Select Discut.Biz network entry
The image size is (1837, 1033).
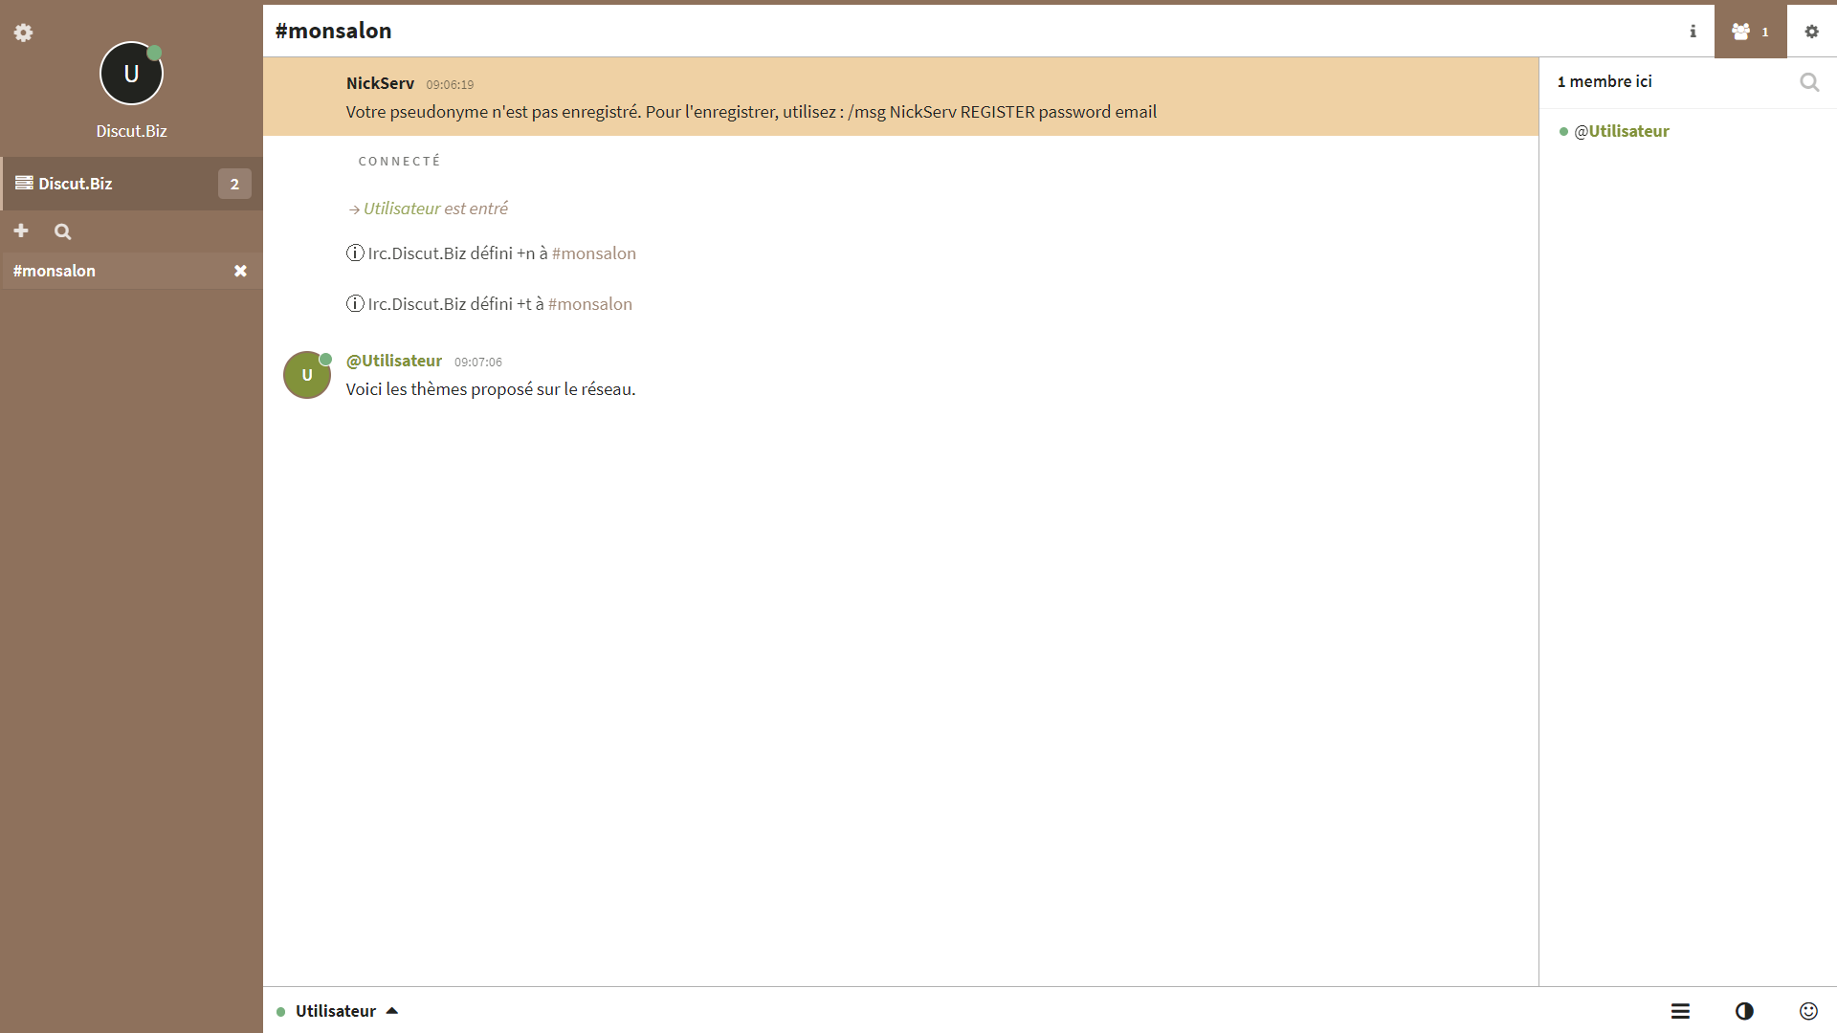[76, 184]
